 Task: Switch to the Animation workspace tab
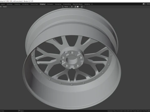50,4
